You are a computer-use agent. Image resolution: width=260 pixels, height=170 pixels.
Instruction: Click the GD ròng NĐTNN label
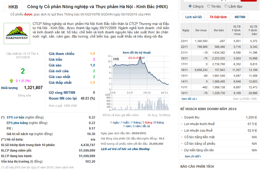pyautogui.click(x=62, y=92)
